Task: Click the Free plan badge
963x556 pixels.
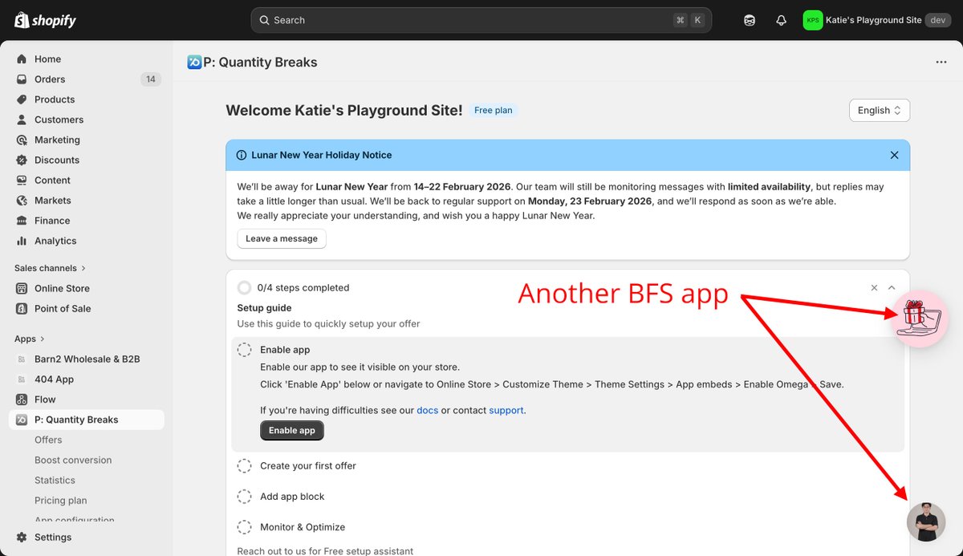Action: [493, 111]
